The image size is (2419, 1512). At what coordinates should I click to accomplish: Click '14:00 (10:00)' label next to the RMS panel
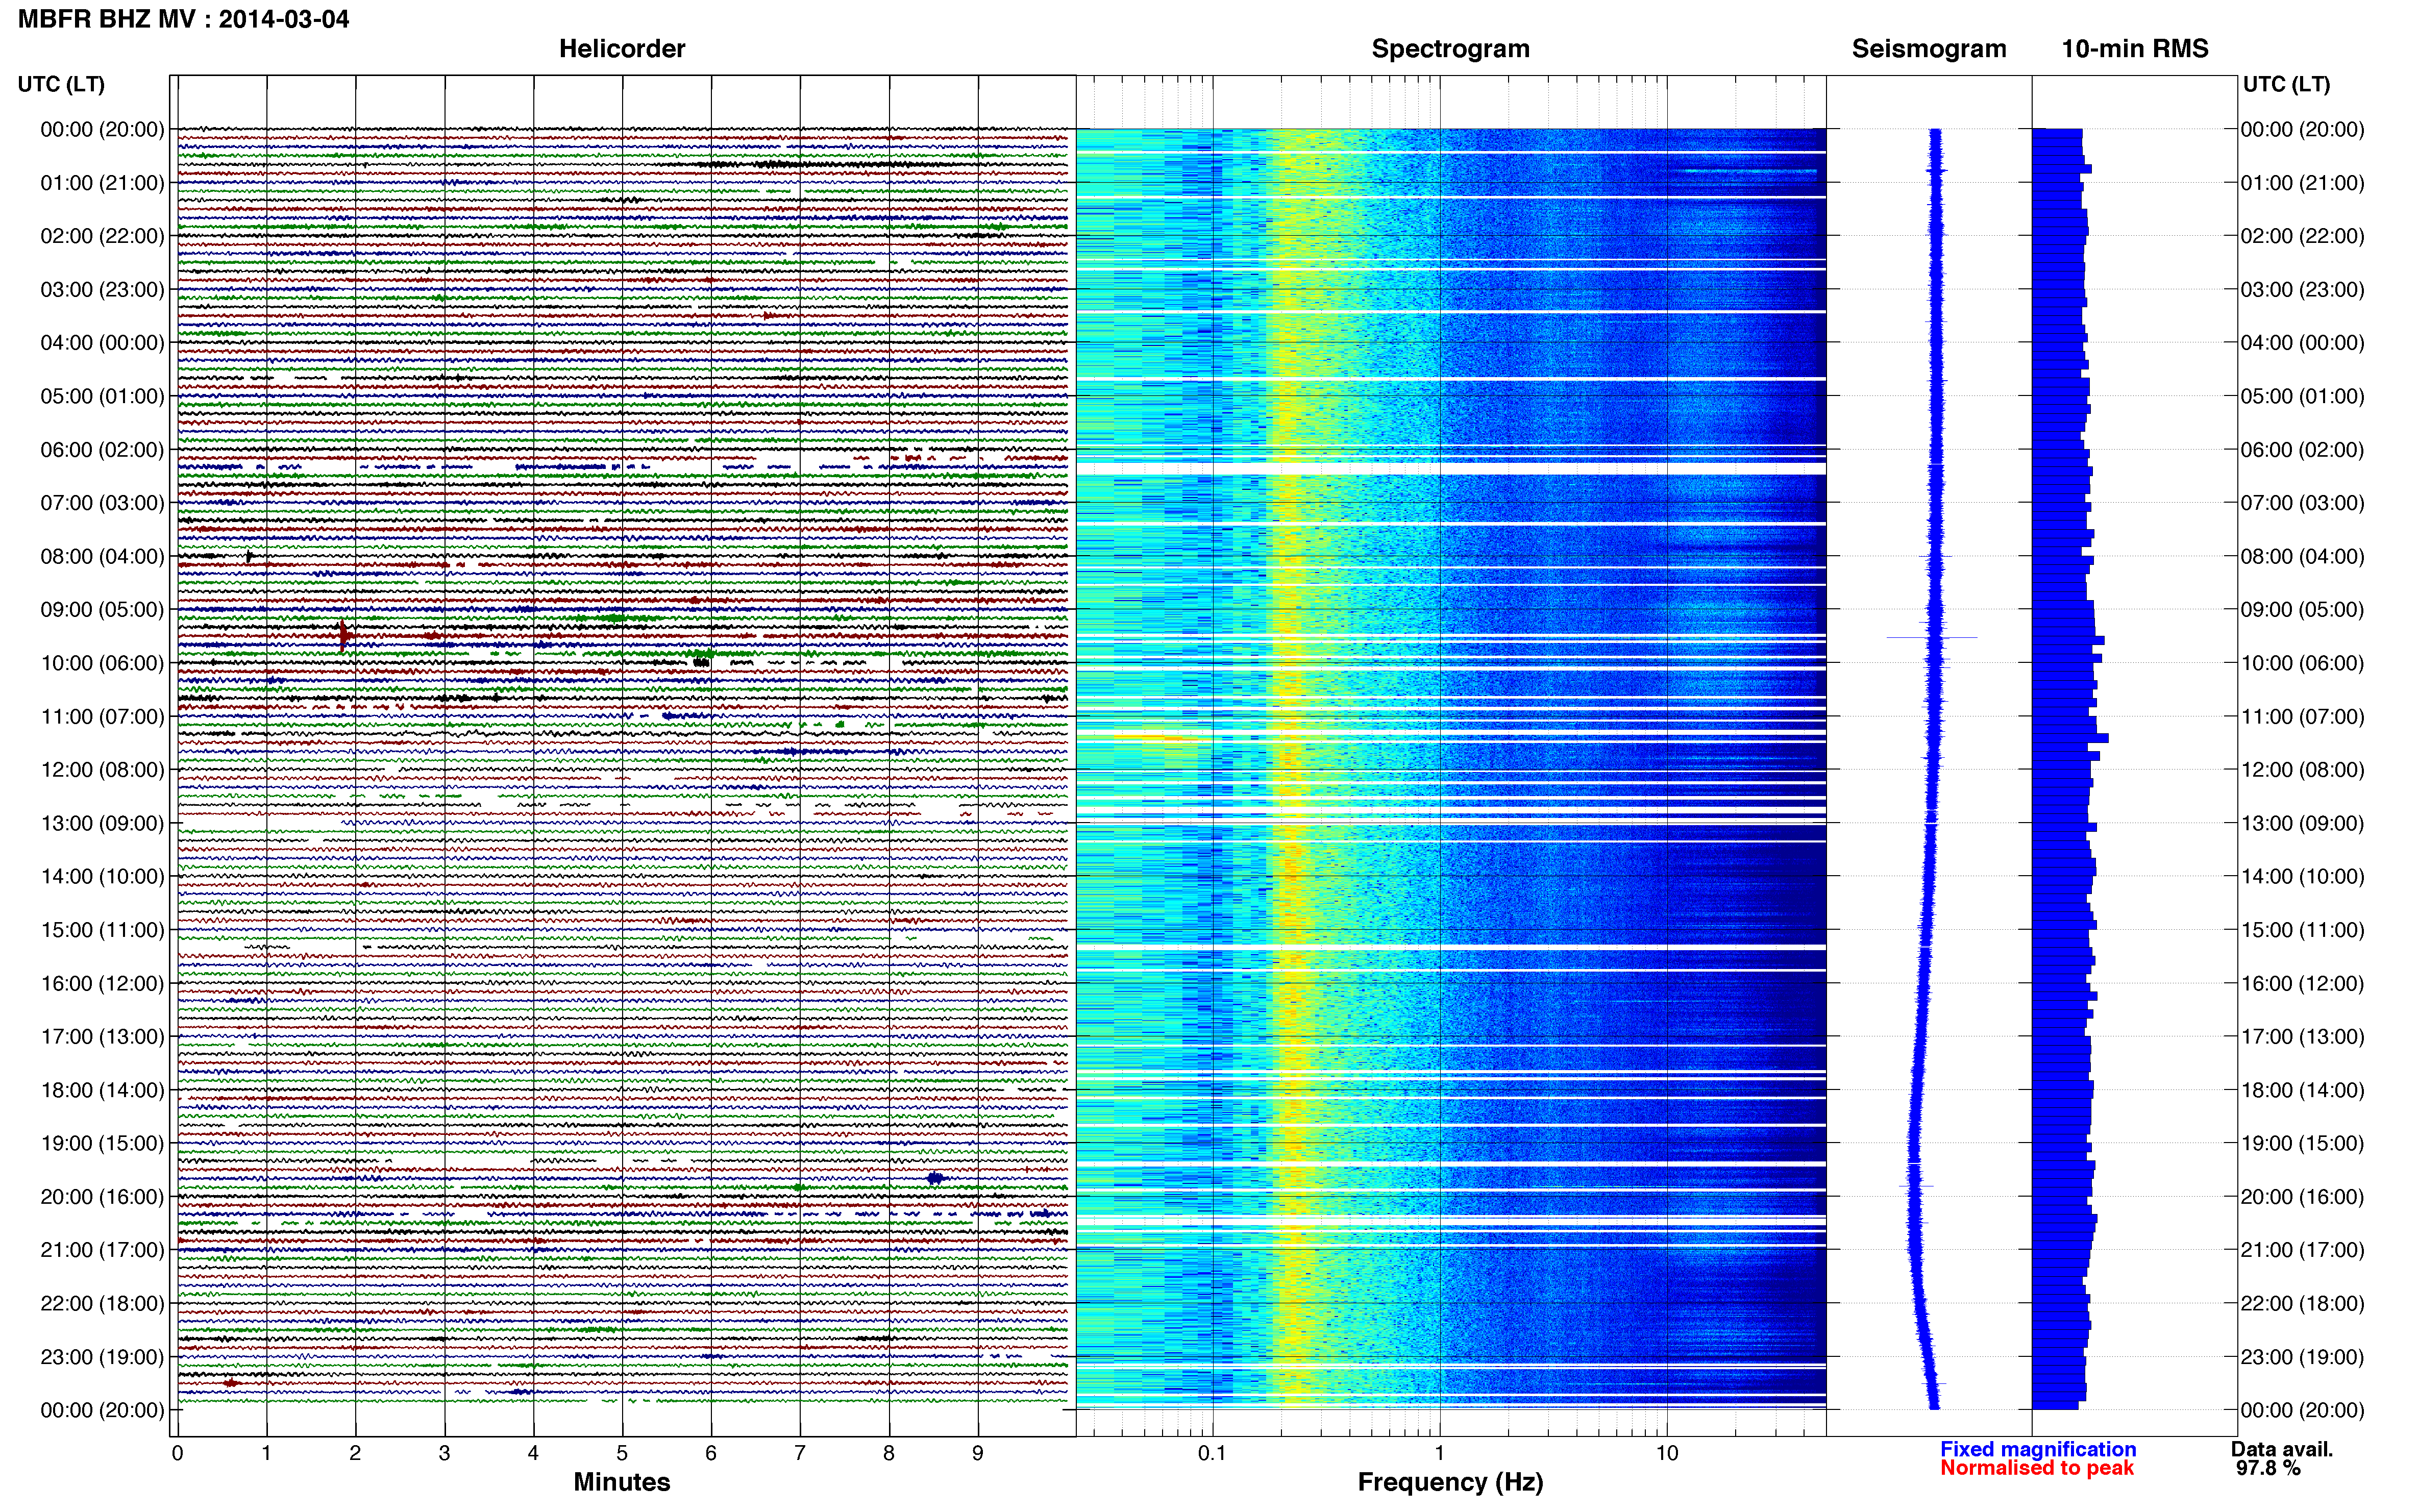pos(2302,877)
